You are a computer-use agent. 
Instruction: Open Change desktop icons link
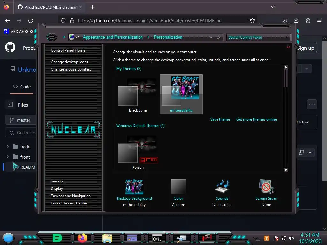[x=69, y=62]
